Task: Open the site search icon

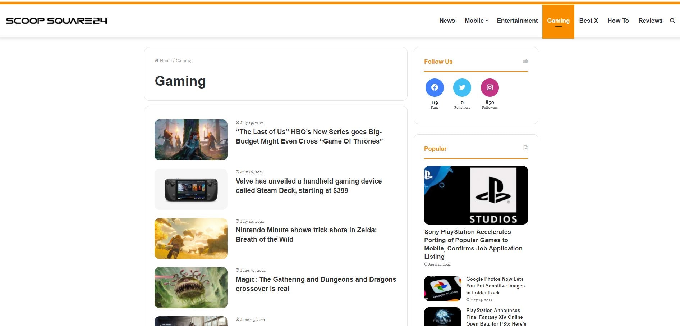Action: [x=672, y=21]
